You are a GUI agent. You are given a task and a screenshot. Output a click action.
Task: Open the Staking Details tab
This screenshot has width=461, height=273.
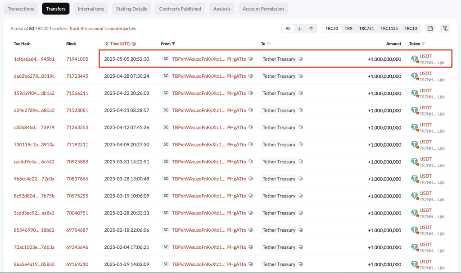coord(132,9)
